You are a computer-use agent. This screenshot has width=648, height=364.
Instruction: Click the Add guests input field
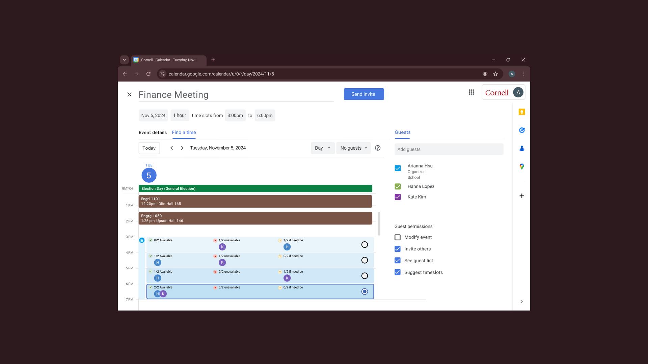coord(449,149)
